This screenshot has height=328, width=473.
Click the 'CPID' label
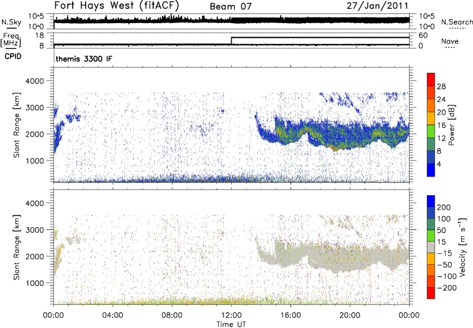(13, 56)
